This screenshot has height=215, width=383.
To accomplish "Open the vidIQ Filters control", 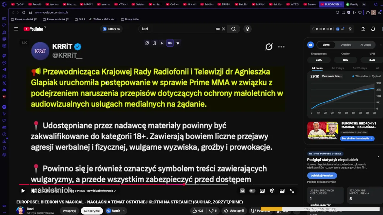I will (x=111, y=29).
